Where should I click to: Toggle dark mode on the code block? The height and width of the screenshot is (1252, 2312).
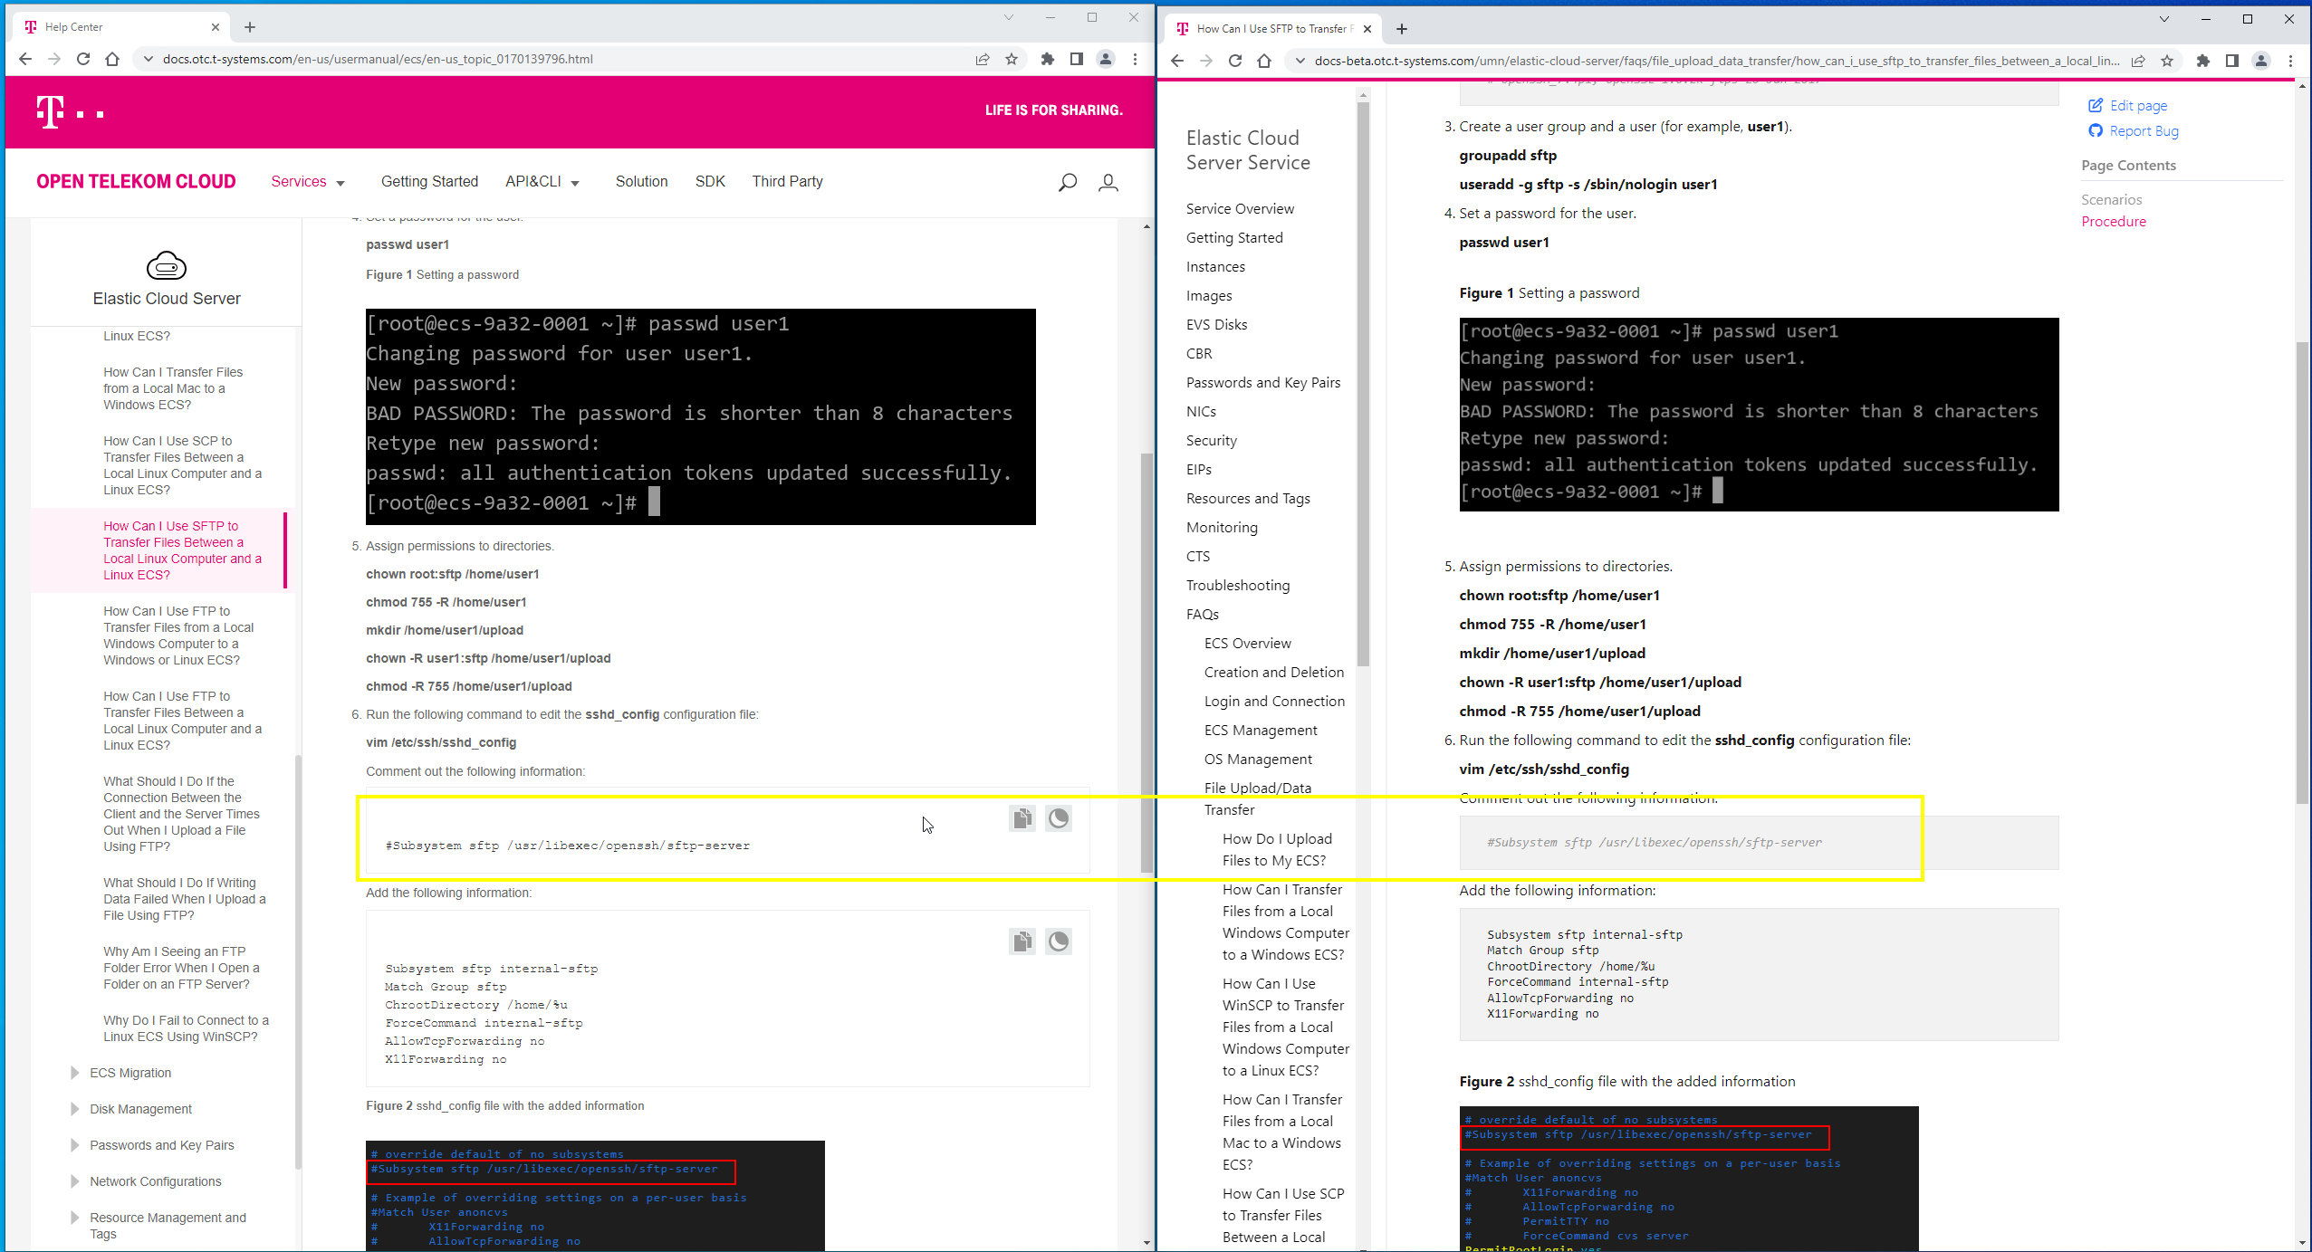(1058, 818)
